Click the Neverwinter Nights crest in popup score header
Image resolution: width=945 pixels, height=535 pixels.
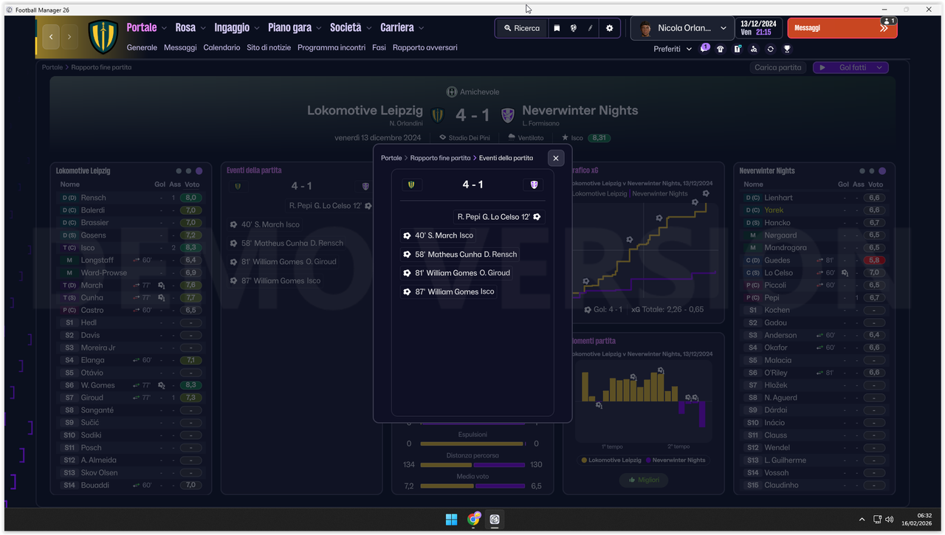coord(534,184)
